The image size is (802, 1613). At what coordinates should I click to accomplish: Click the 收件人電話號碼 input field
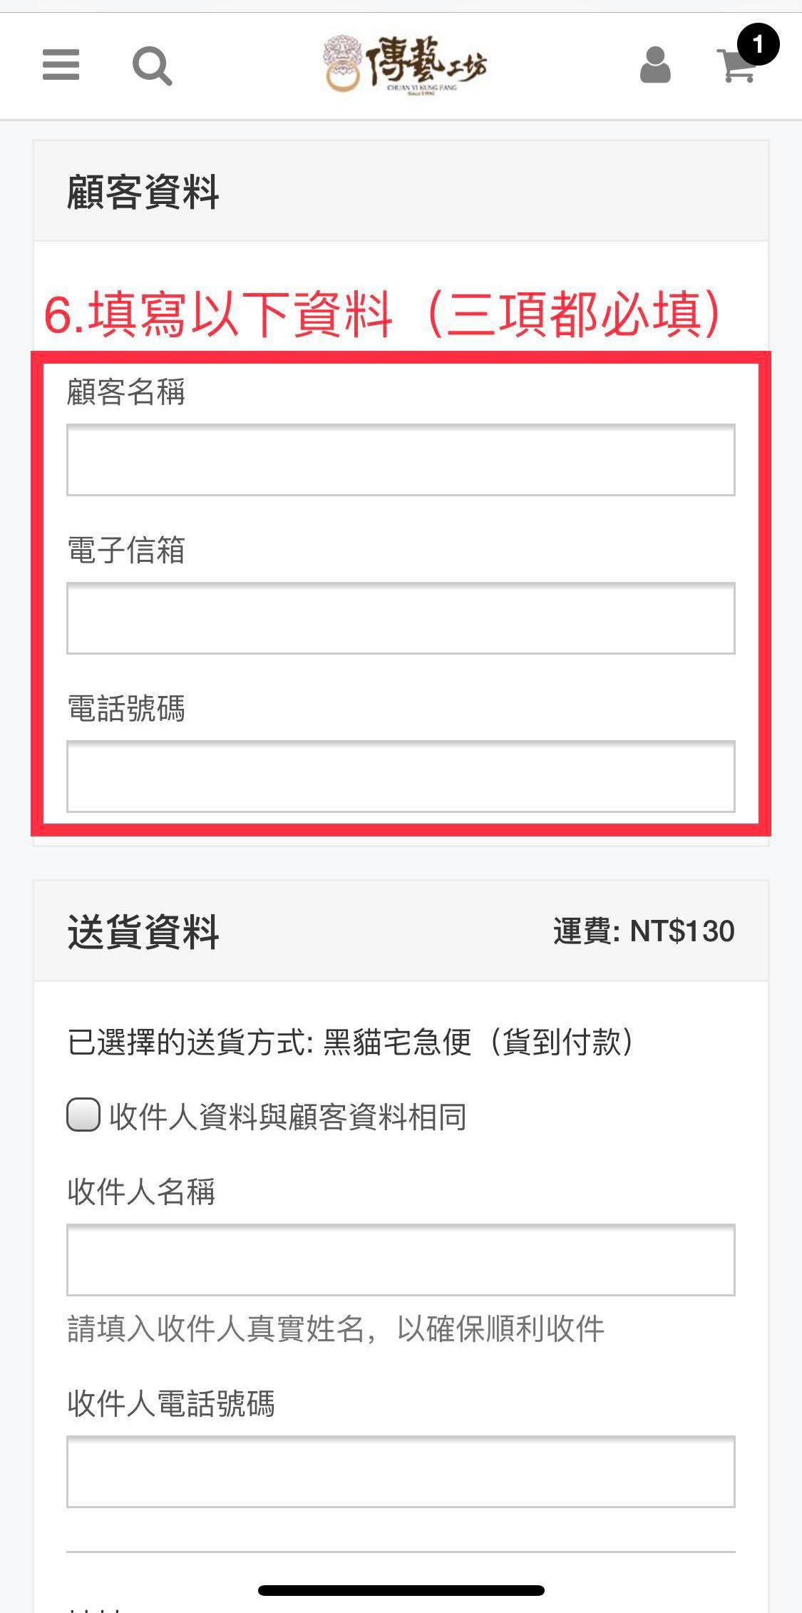(401, 1471)
